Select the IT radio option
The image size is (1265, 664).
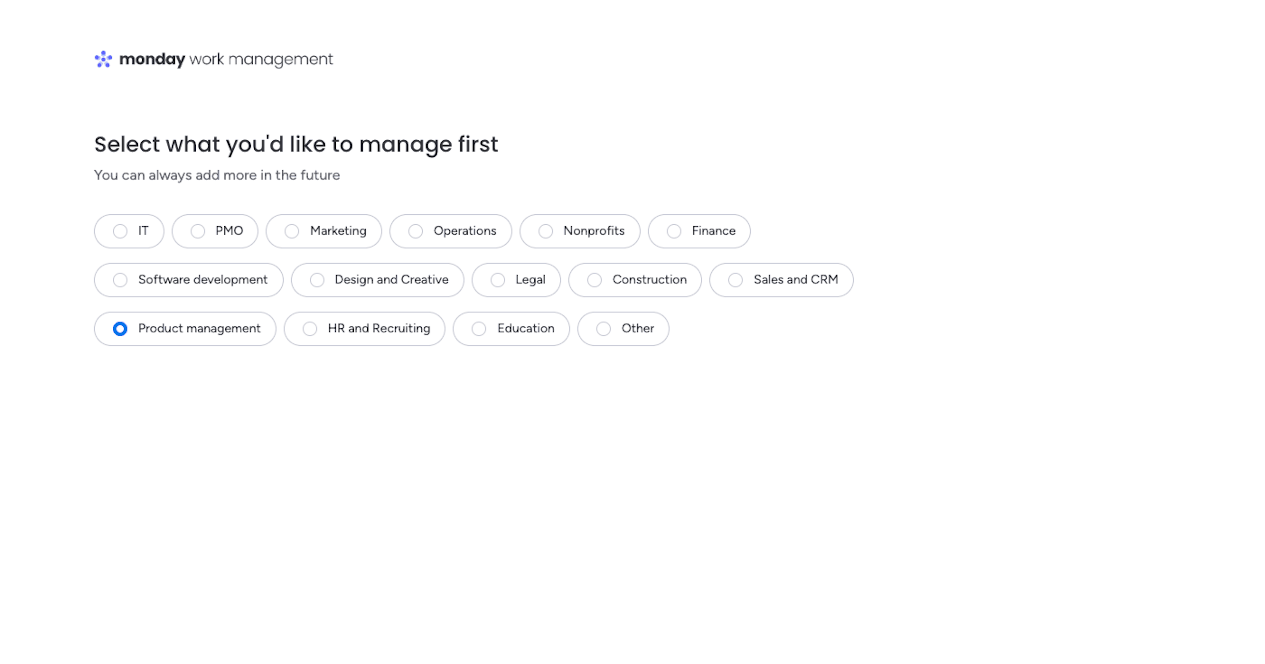pos(120,231)
